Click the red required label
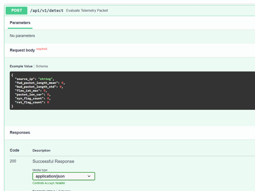Viewport: 255px width, 191px height. pyautogui.click(x=42, y=49)
